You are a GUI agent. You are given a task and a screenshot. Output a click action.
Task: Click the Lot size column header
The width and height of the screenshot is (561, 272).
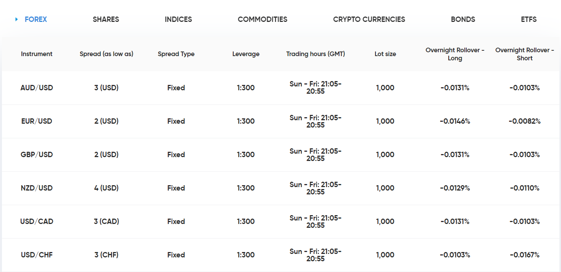(x=385, y=54)
